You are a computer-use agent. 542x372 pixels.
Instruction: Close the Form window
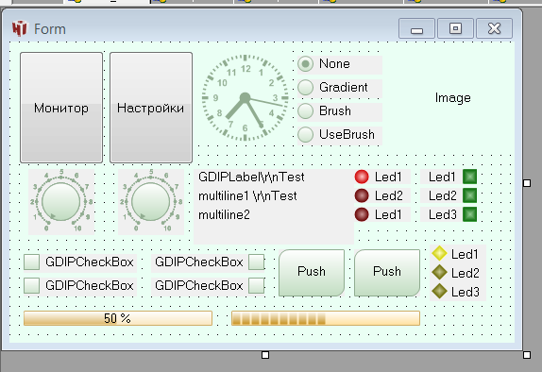click(x=494, y=28)
